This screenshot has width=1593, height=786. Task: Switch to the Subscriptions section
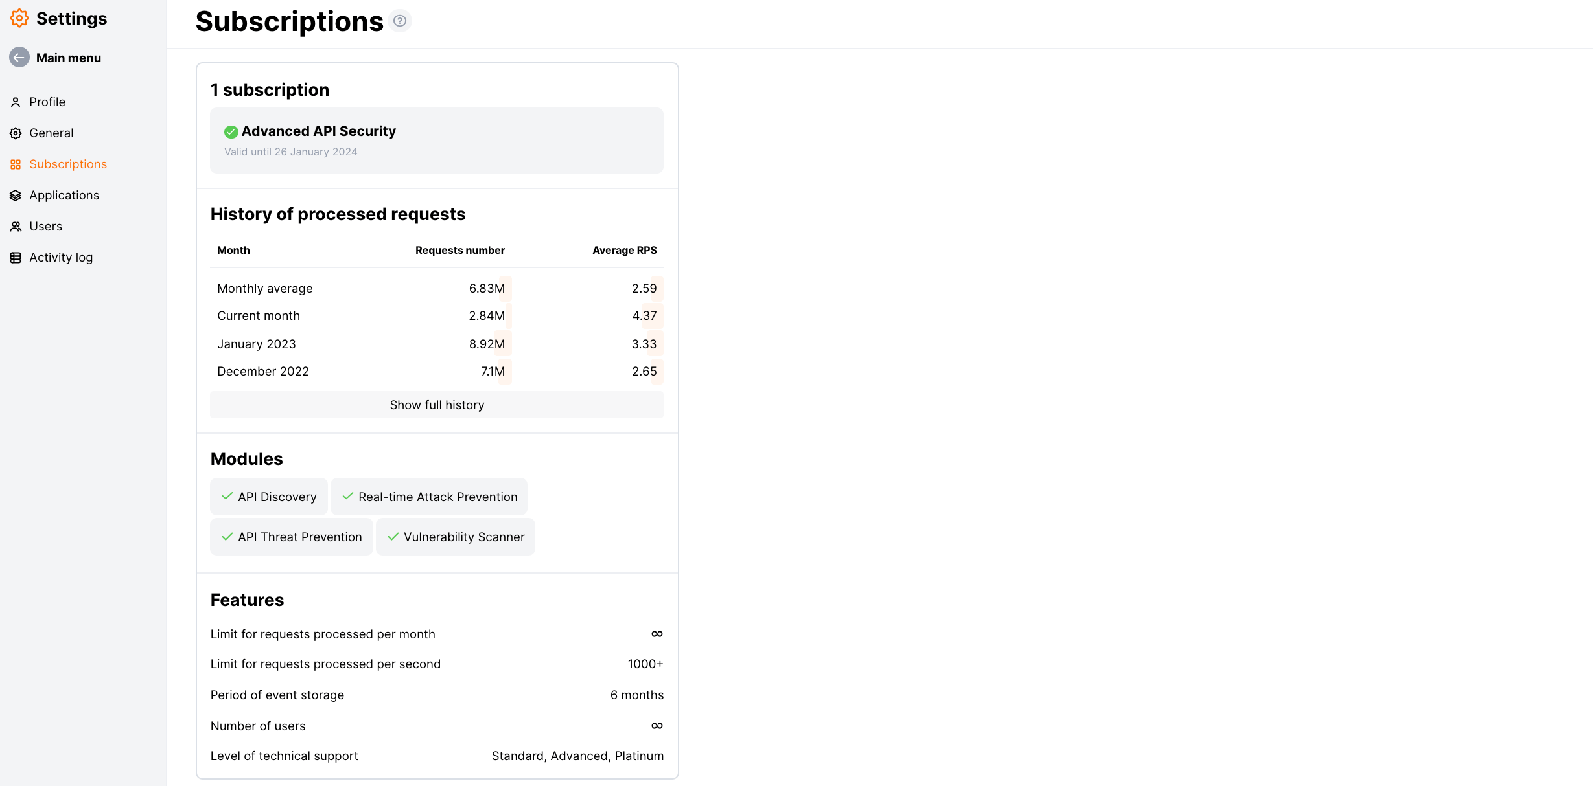(68, 164)
